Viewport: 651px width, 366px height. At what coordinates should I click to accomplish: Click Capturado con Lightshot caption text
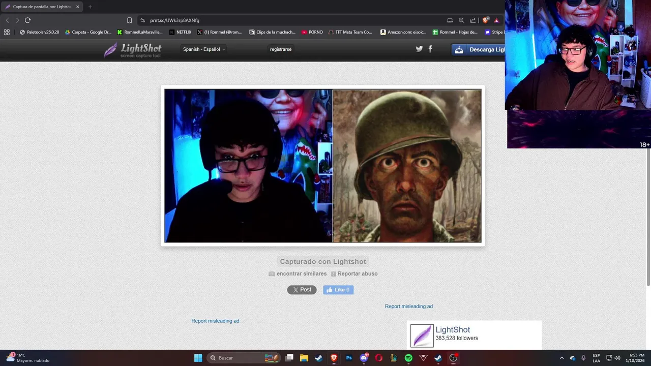point(323,261)
